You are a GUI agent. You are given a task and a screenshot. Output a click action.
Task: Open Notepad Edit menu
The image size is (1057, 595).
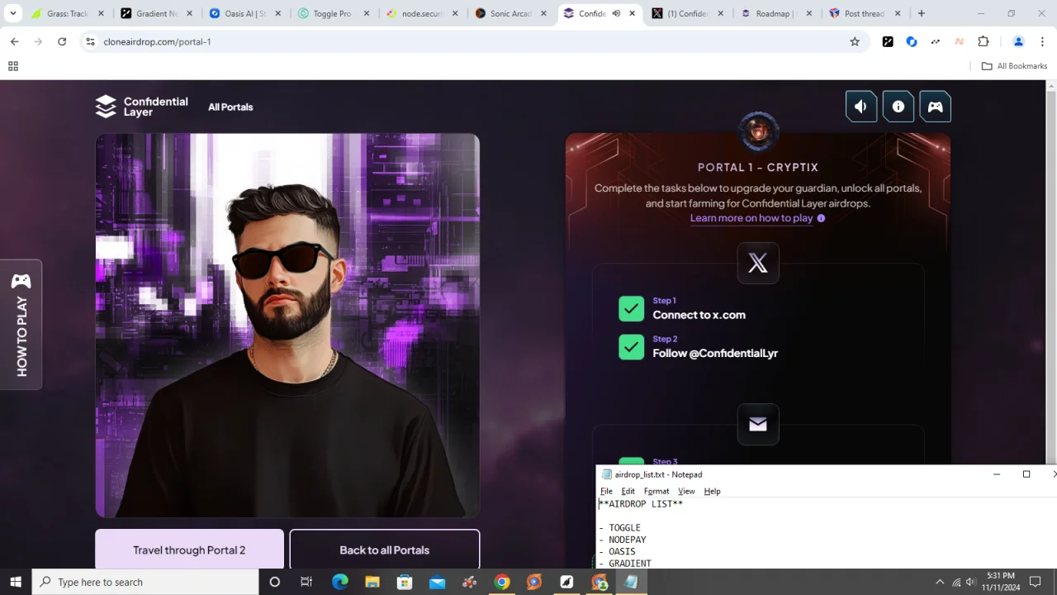pyautogui.click(x=628, y=491)
